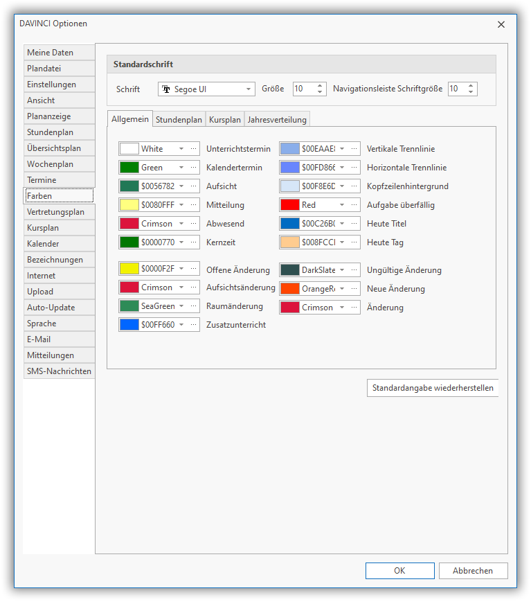This screenshot has width=531, height=602.
Task: Increase the Größe font size value
Action: [x=320, y=86]
